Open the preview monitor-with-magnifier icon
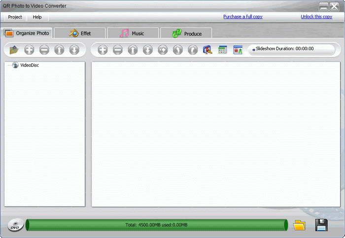 [x=207, y=50]
